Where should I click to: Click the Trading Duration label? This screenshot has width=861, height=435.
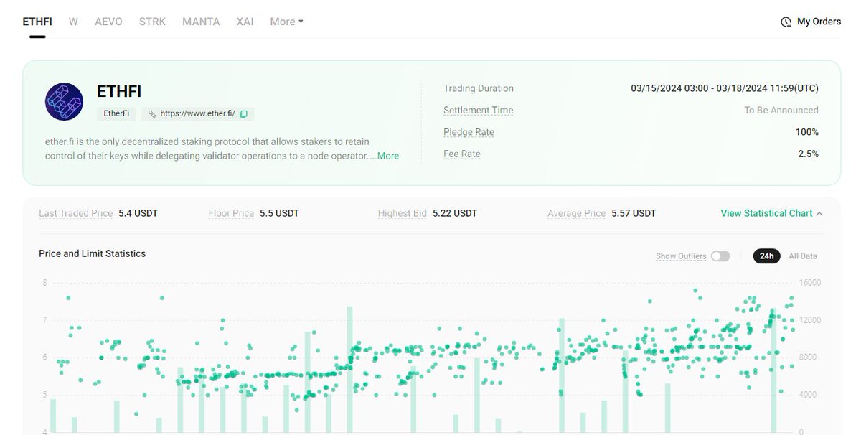pos(479,88)
